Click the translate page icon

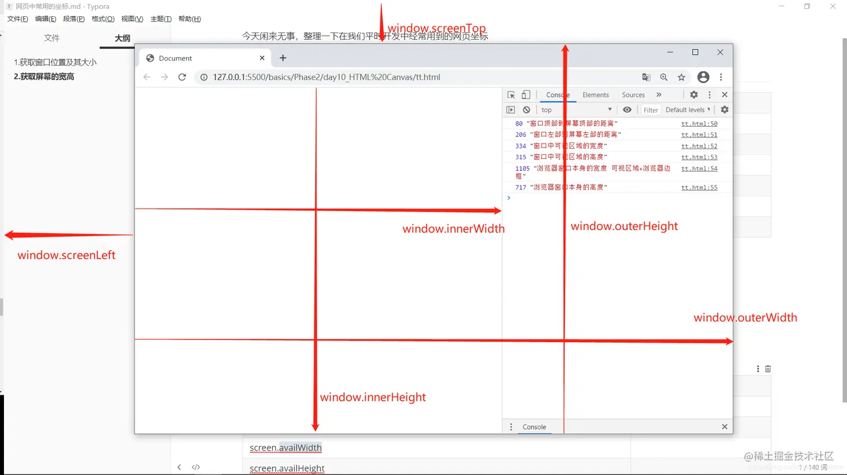click(646, 77)
